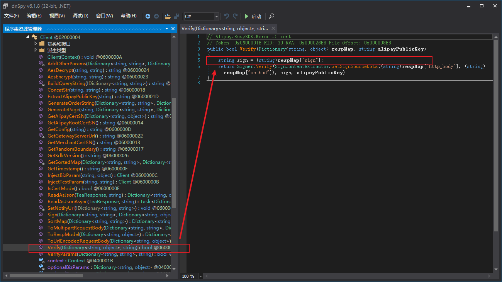This screenshot has width=502, height=282.
Task: Click the Redo arrow icon
Action: [x=235, y=16]
